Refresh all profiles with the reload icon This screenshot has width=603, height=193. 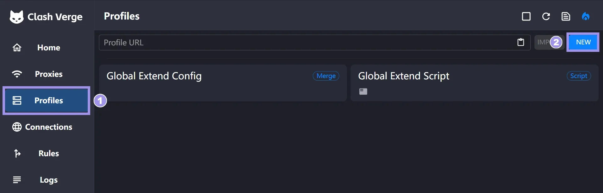[x=546, y=16]
